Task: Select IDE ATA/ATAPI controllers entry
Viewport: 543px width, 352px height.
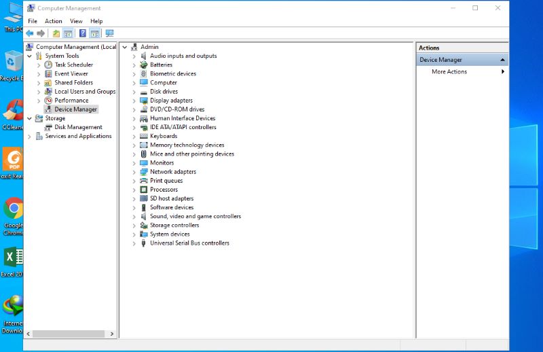Action: (x=183, y=127)
